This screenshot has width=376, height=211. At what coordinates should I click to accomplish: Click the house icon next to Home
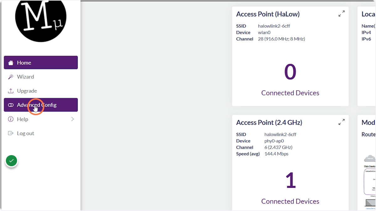click(11, 62)
